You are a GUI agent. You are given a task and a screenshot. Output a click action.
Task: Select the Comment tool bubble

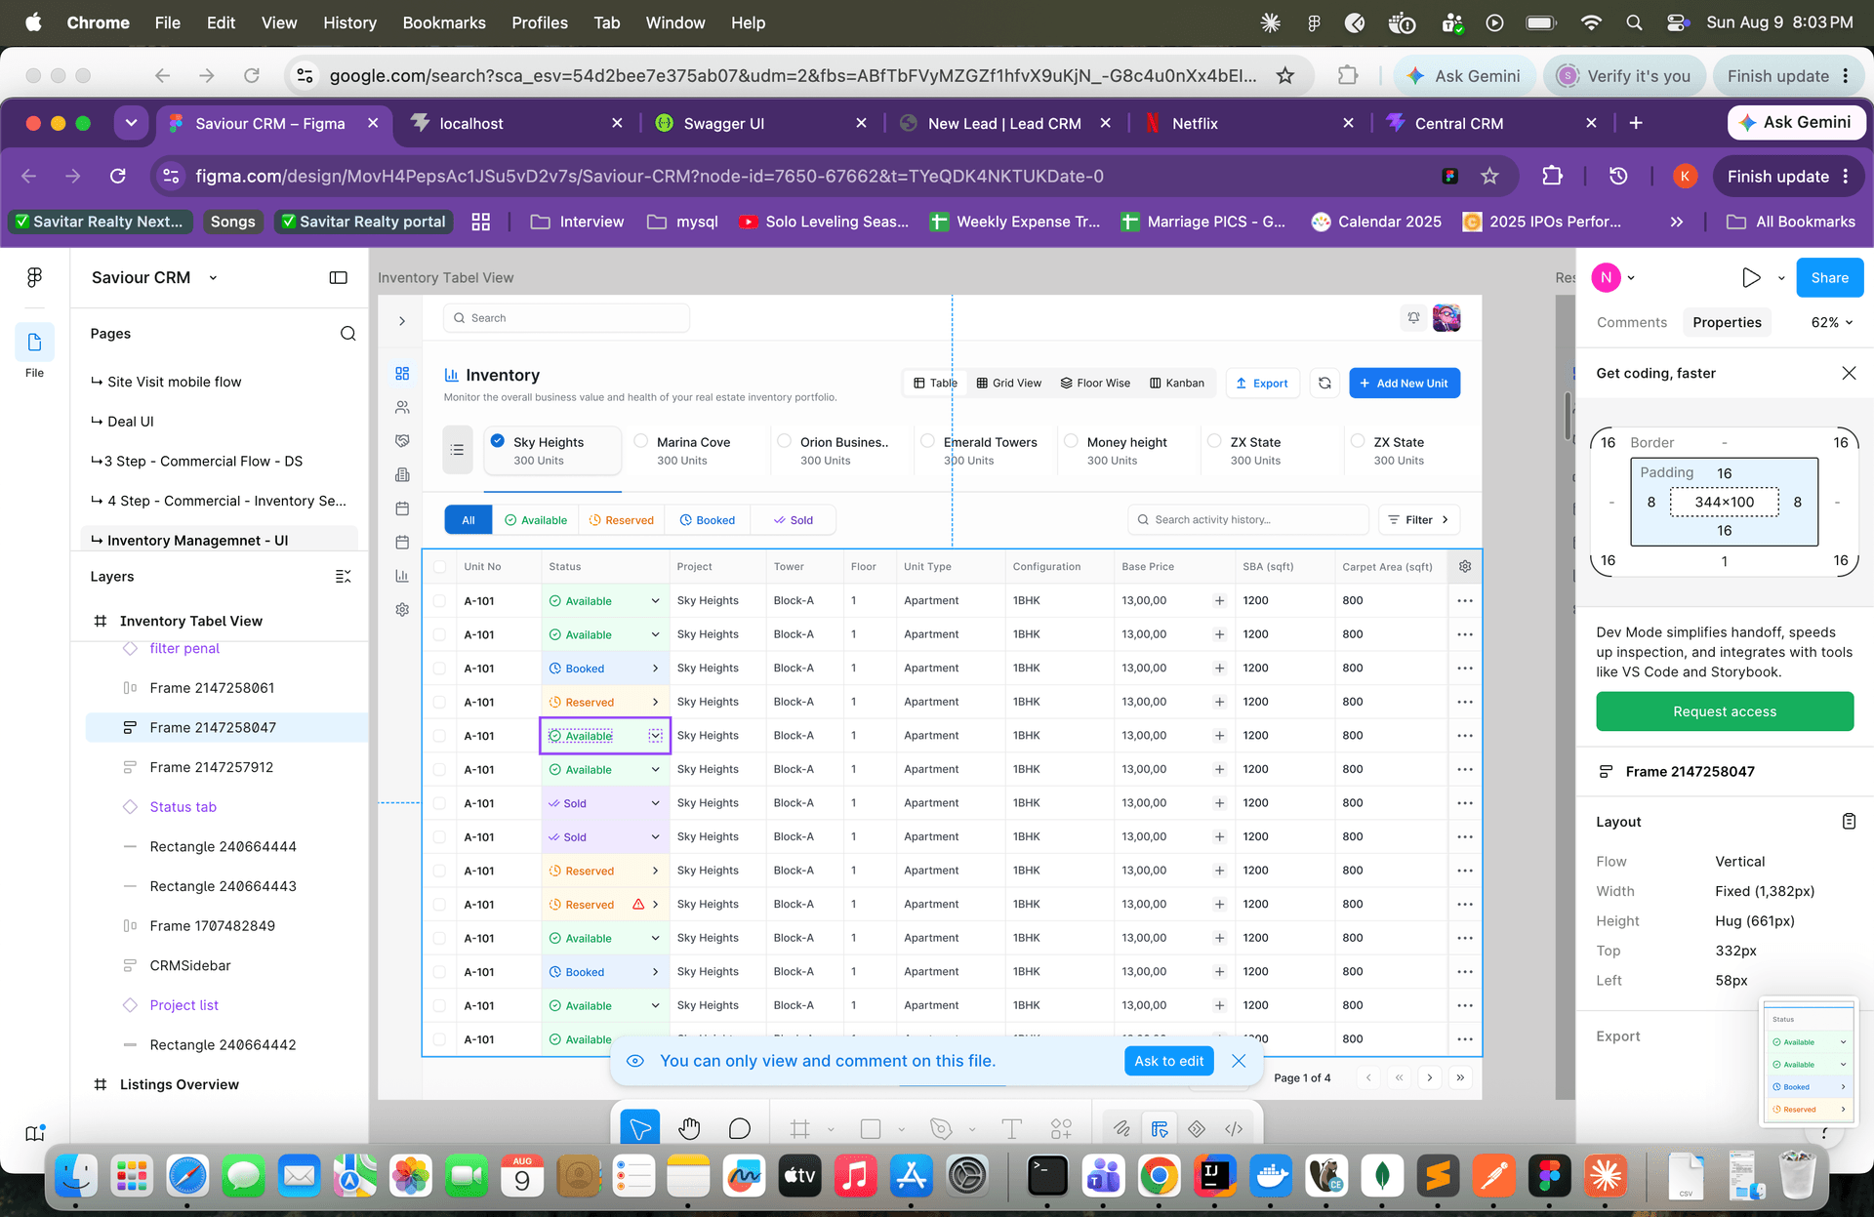tap(740, 1128)
